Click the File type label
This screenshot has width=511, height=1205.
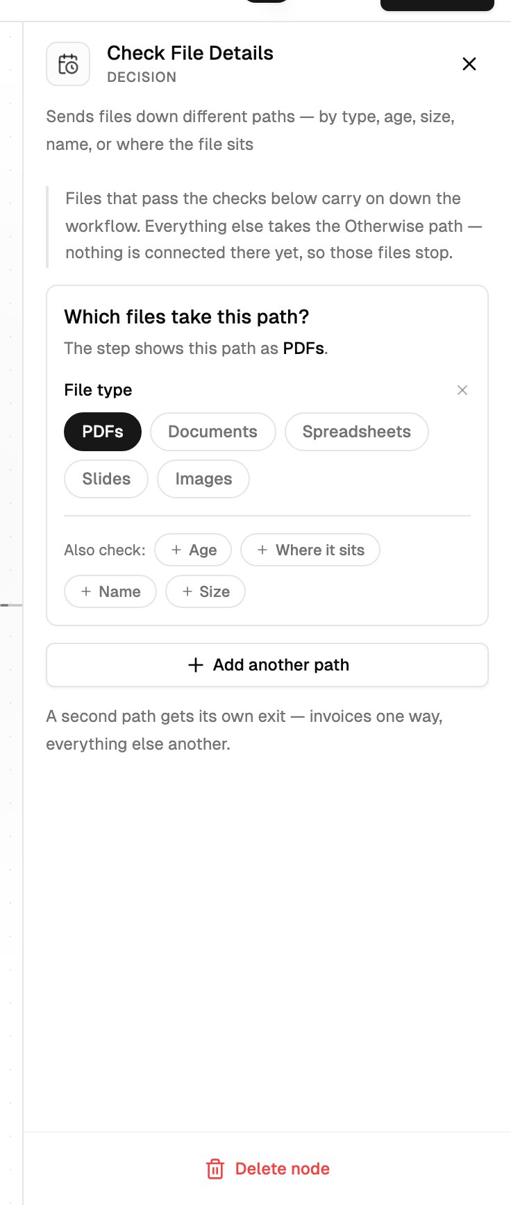point(98,390)
